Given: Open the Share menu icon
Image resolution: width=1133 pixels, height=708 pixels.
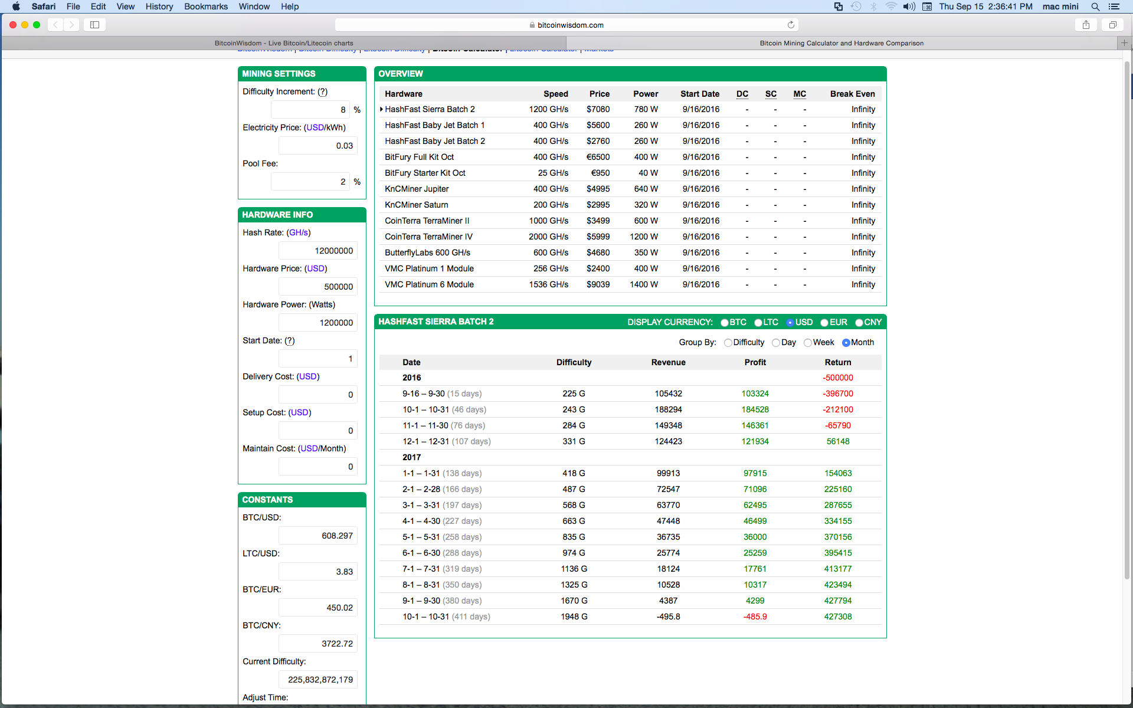Looking at the screenshot, I should pos(1086,25).
